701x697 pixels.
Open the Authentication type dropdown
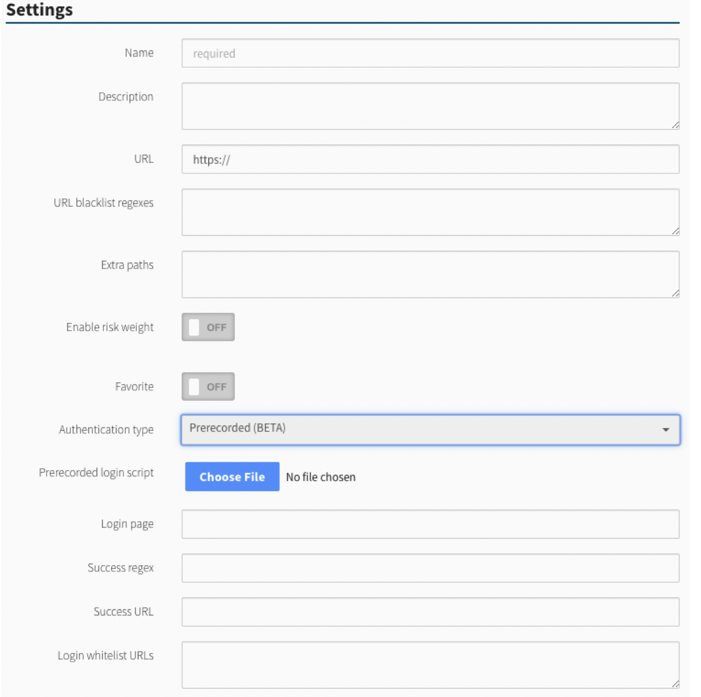430,429
